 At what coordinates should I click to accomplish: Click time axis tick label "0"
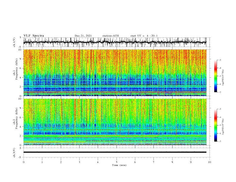[x=24, y=162]
